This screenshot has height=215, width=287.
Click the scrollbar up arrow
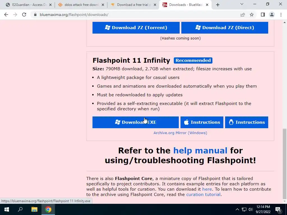tap(285, 22)
